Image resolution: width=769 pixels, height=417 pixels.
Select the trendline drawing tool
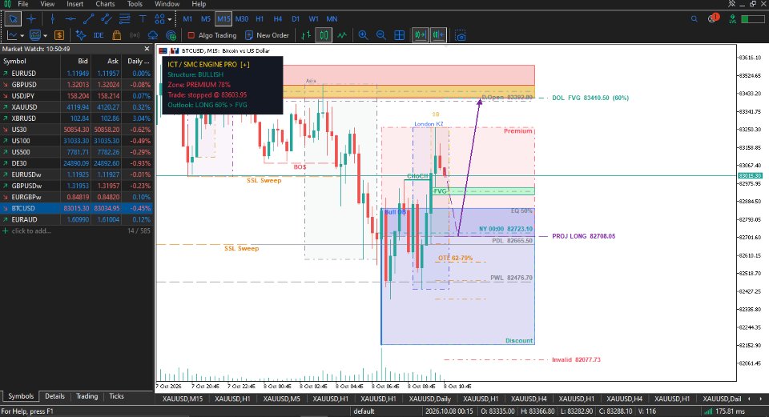click(88, 19)
